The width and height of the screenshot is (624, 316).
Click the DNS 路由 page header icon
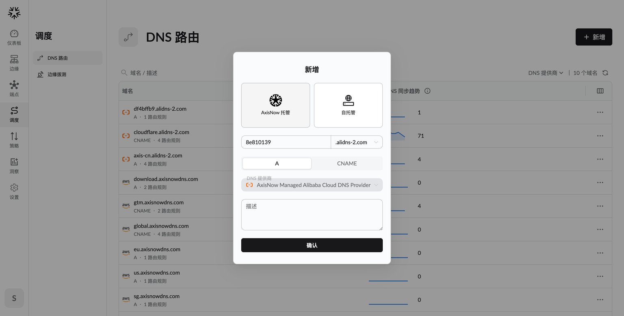128,37
